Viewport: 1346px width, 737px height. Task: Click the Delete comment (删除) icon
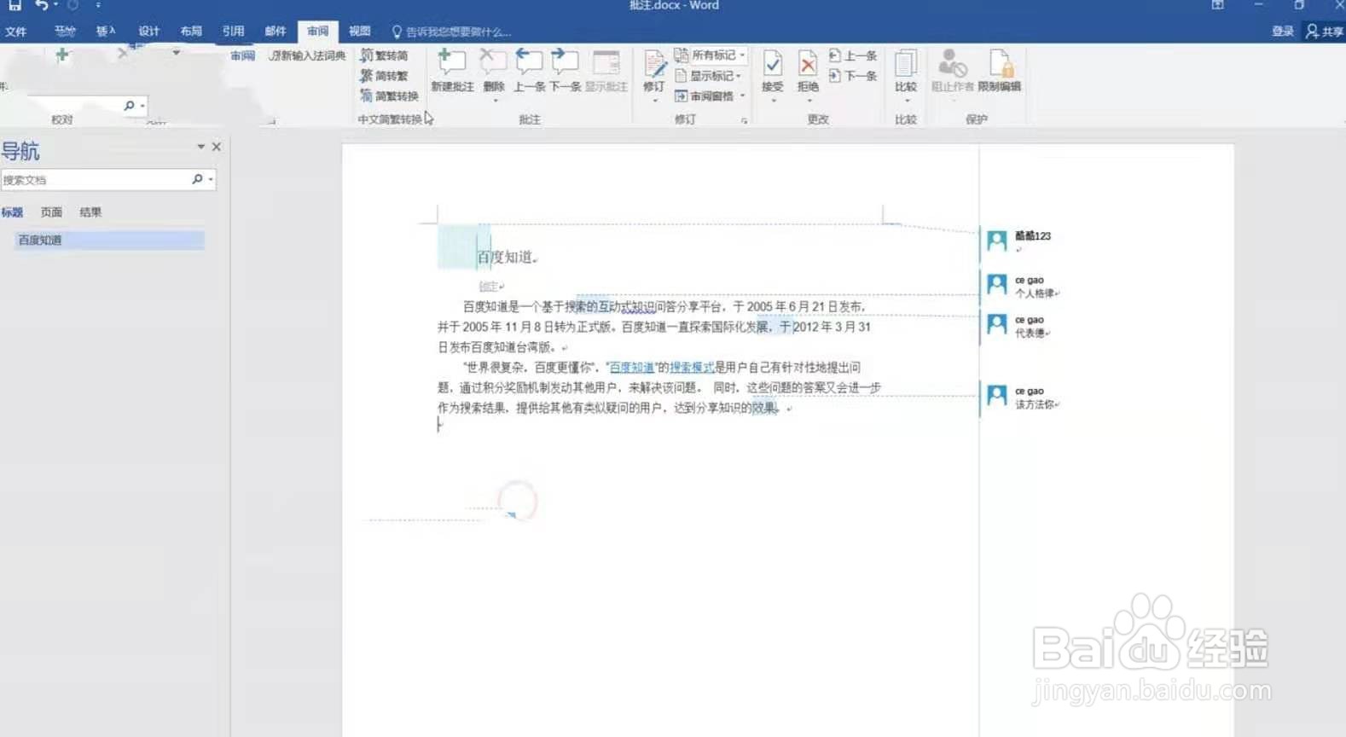[x=494, y=70]
